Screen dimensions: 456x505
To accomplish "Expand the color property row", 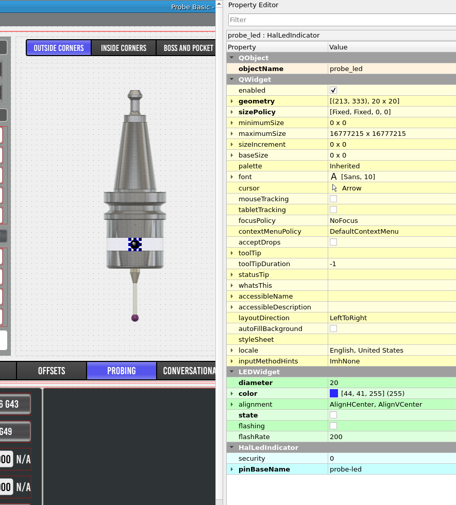I will coord(232,394).
